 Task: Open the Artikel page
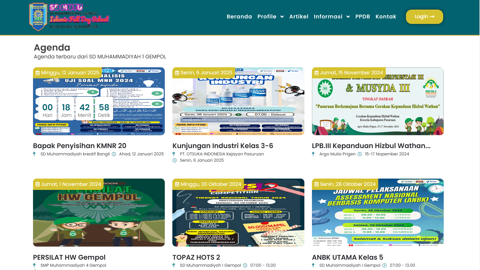299,17
